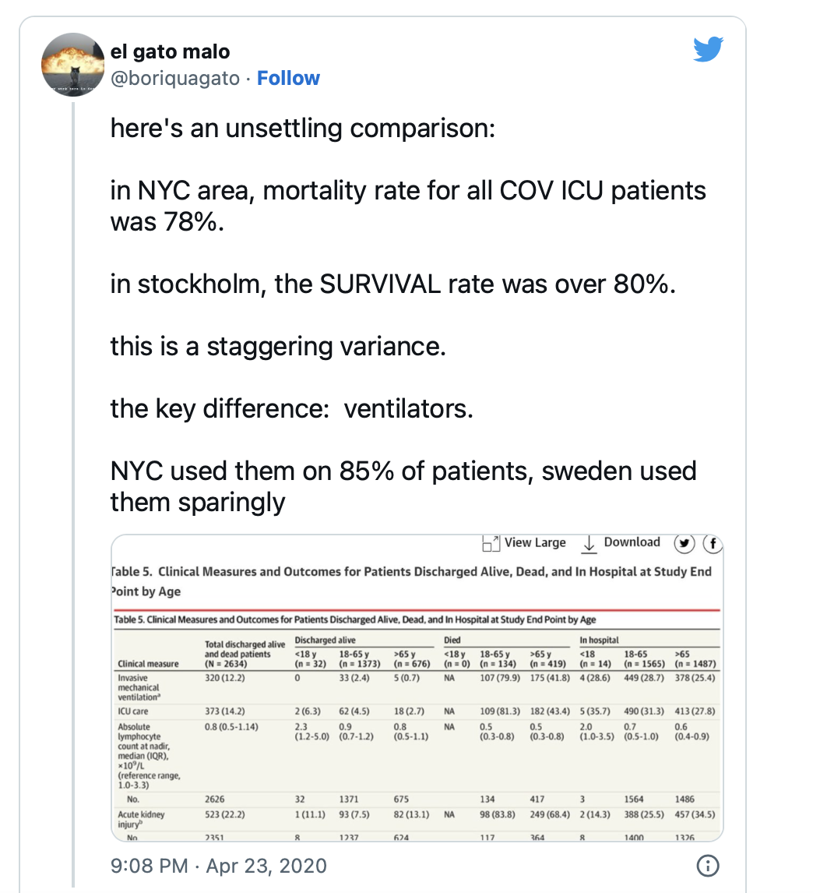This screenshot has width=813, height=893.
Task: Click the View Large expand icon
Action: coord(491,543)
